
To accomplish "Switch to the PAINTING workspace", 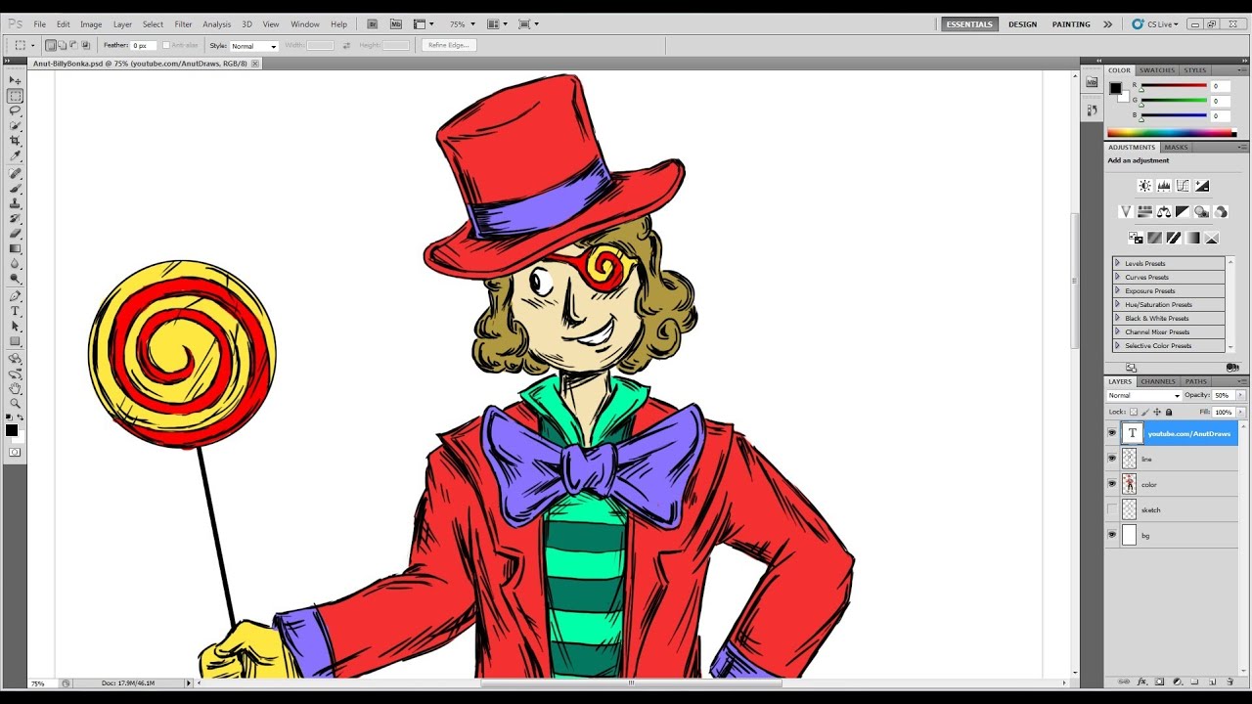I will (1071, 23).
